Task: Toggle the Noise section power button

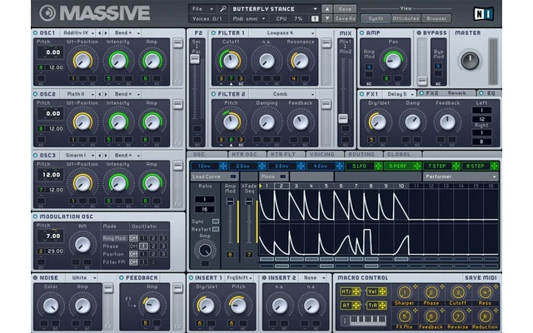Action: click(35, 277)
